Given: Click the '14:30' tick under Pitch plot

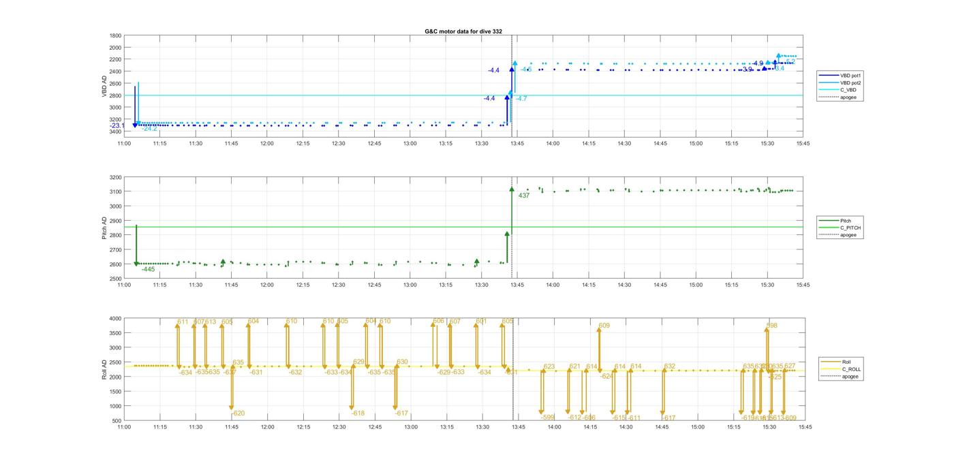Looking at the screenshot, I should (624, 285).
